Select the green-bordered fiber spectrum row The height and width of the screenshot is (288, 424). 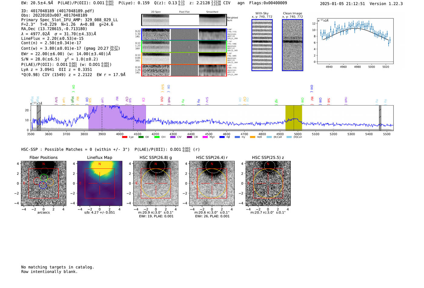pos(184,47)
